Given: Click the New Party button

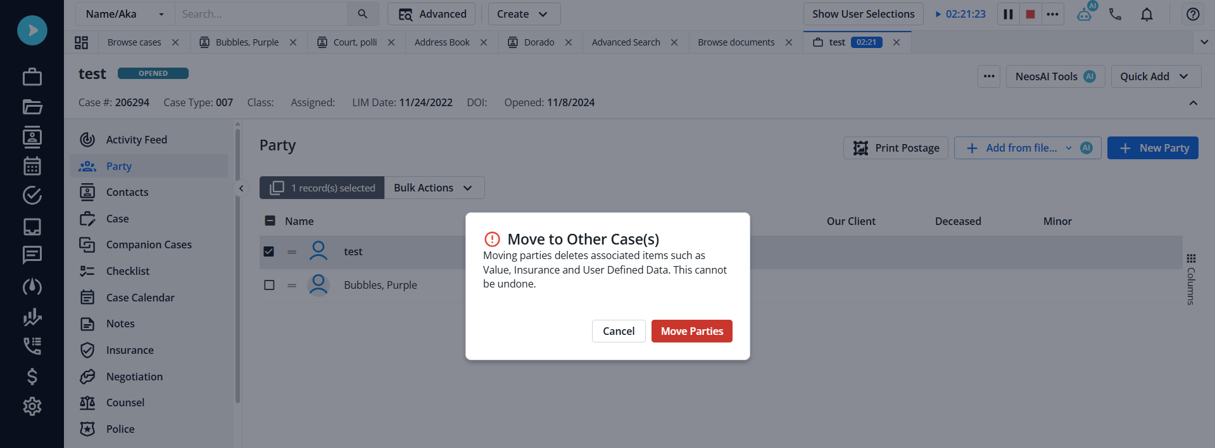Looking at the screenshot, I should tap(1153, 148).
